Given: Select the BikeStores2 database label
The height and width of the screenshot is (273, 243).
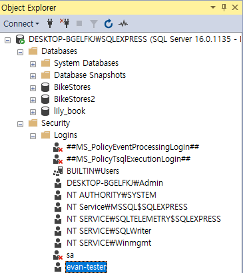Looking at the screenshot, I should 75,99.
